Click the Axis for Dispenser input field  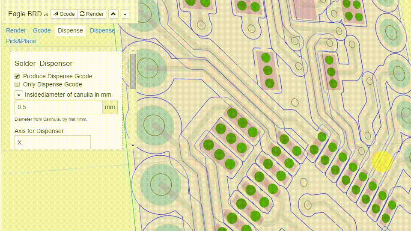(x=52, y=142)
